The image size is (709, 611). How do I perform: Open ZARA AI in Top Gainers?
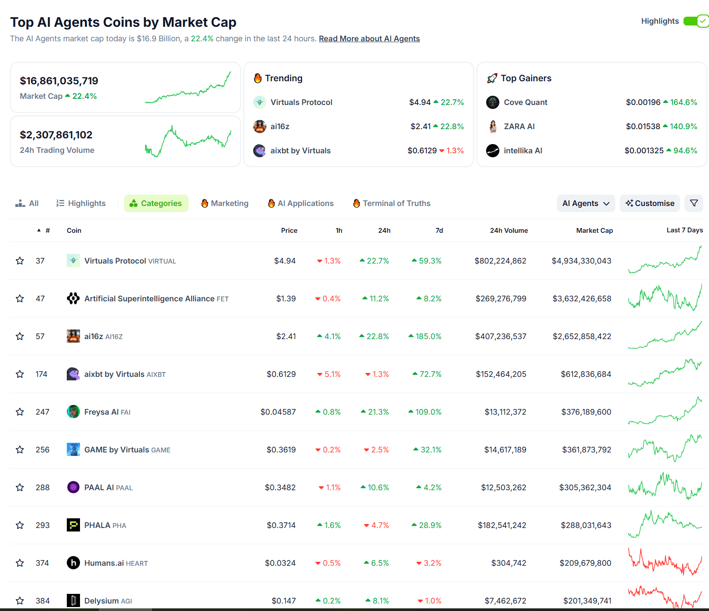point(519,127)
